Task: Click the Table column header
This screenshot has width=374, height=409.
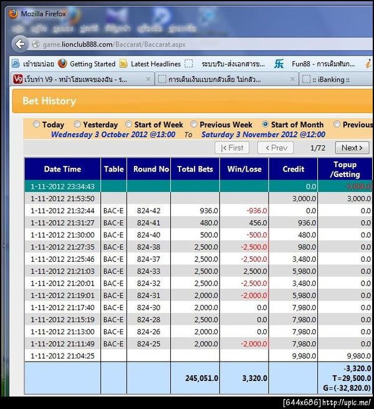Action: (x=113, y=169)
